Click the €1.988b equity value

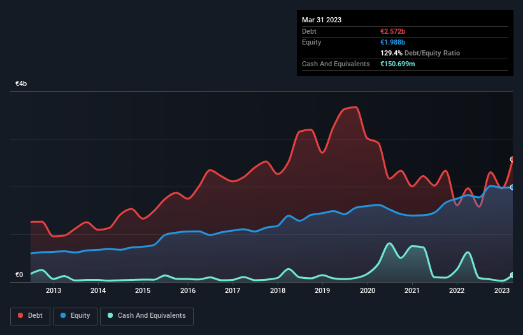(392, 42)
